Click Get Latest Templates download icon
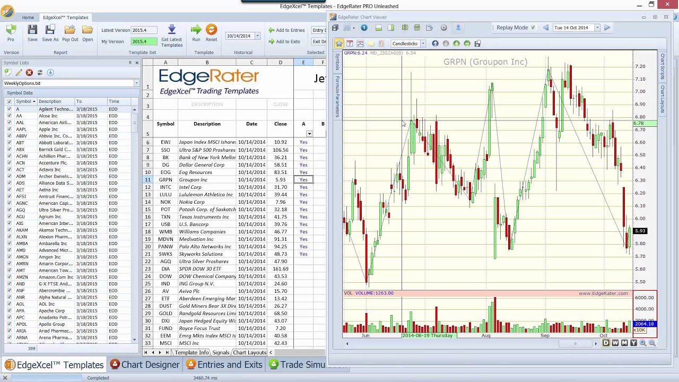Image resolution: width=679 pixels, height=382 pixels. 172,30
